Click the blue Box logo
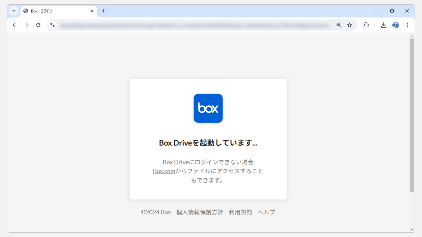Screen dimensions: 422x237 (x=208, y=108)
